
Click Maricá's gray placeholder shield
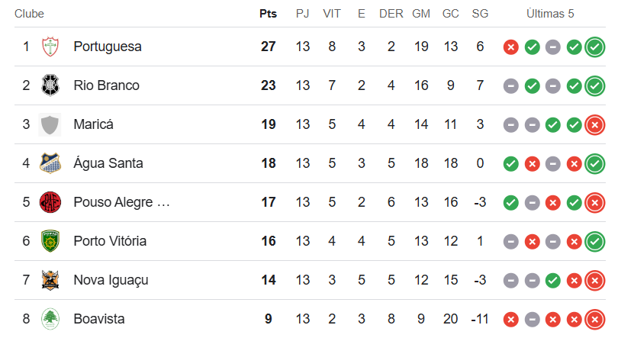tap(50, 124)
